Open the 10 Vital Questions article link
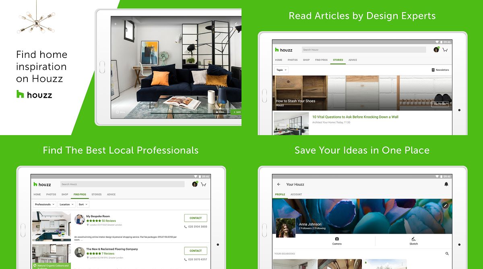This screenshot has height=269, width=483. [x=355, y=117]
